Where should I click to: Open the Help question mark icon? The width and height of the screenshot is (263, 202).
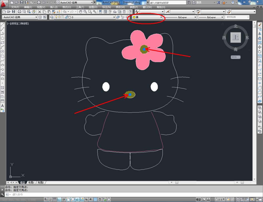tap(232, 2)
